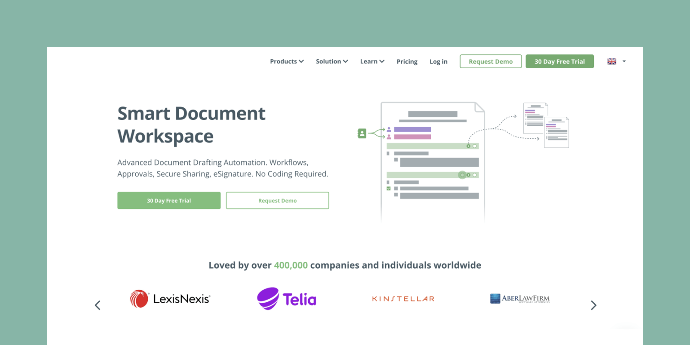The height and width of the screenshot is (345, 690).
Task: Select the Telia company logo
Action: tap(286, 298)
